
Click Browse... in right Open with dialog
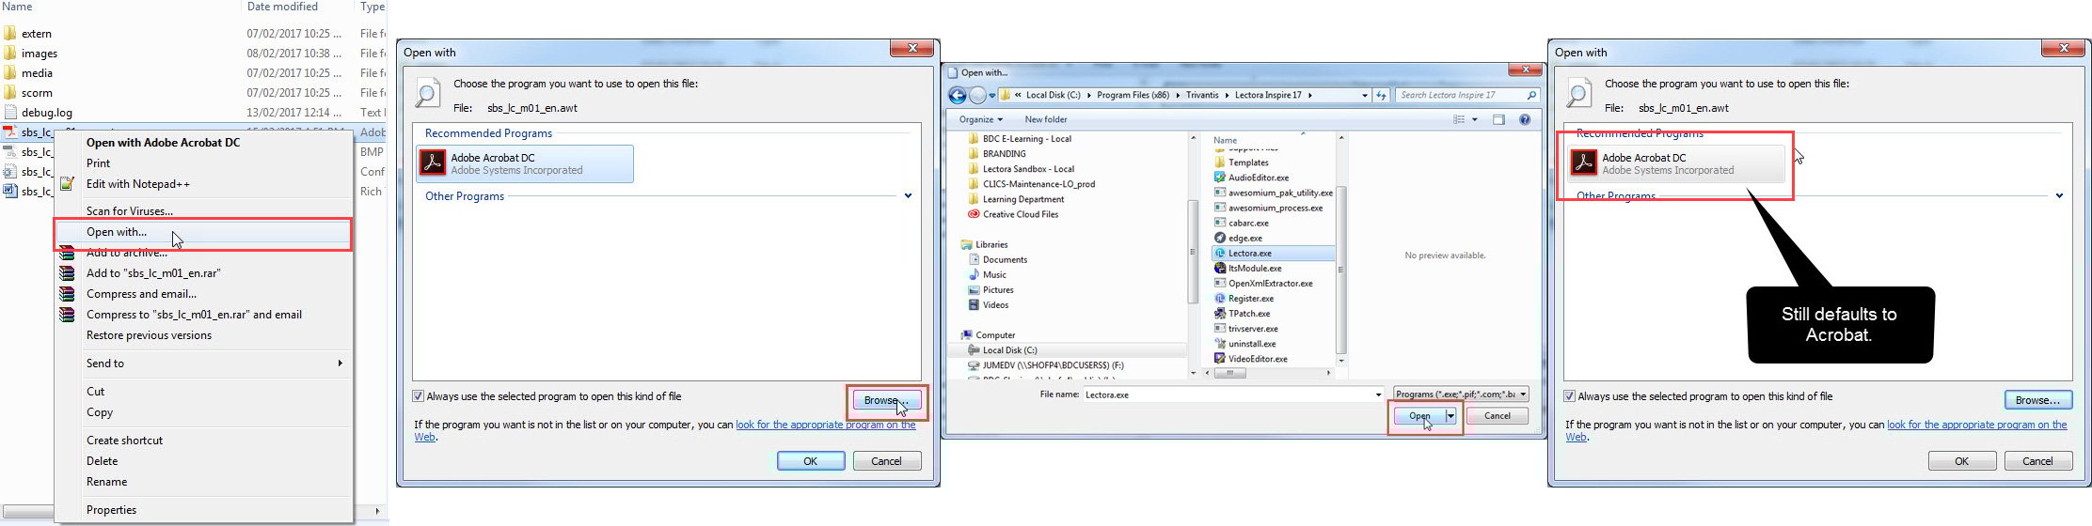[x=2038, y=400]
